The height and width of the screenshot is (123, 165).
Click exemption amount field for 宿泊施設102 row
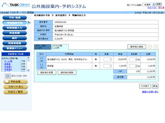tap(133, 60)
